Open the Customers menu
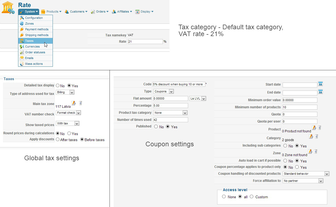 coord(77,11)
